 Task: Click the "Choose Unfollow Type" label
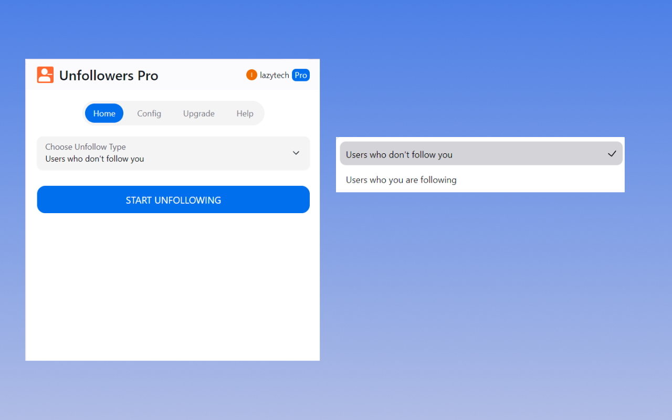[86, 147]
